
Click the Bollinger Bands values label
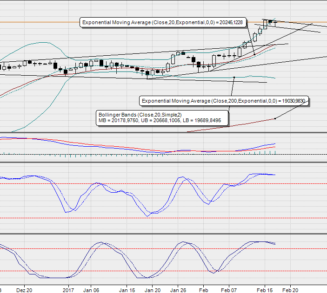[x=162, y=118]
